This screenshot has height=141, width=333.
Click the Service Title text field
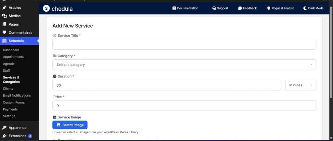tap(184, 44)
